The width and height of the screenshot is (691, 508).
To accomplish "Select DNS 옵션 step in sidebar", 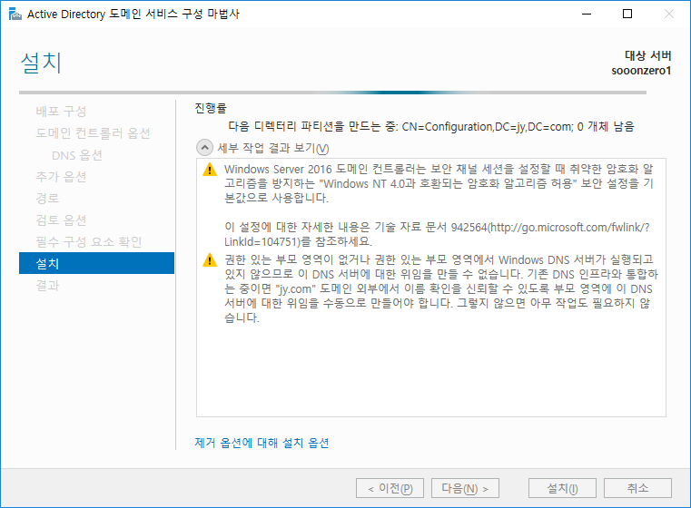I will point(77,155).
